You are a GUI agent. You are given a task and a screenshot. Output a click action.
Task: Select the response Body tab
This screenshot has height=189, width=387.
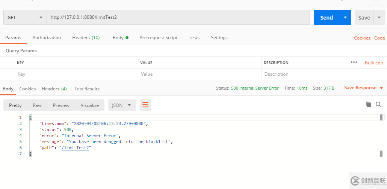pos(8,88)
